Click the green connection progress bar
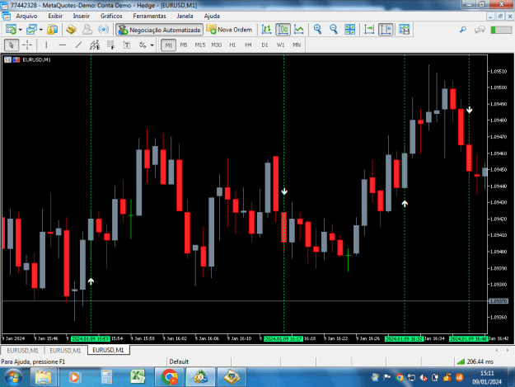515x387 pixels. click(501, 30)
